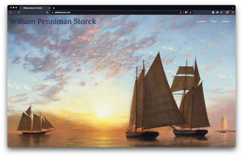Open the Brave Shields lion icon
The height and width of the screenshot is (157, 243).
(186, 12)
